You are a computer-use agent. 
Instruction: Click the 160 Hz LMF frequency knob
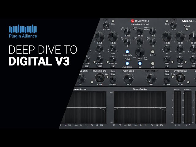click(180, 59)
